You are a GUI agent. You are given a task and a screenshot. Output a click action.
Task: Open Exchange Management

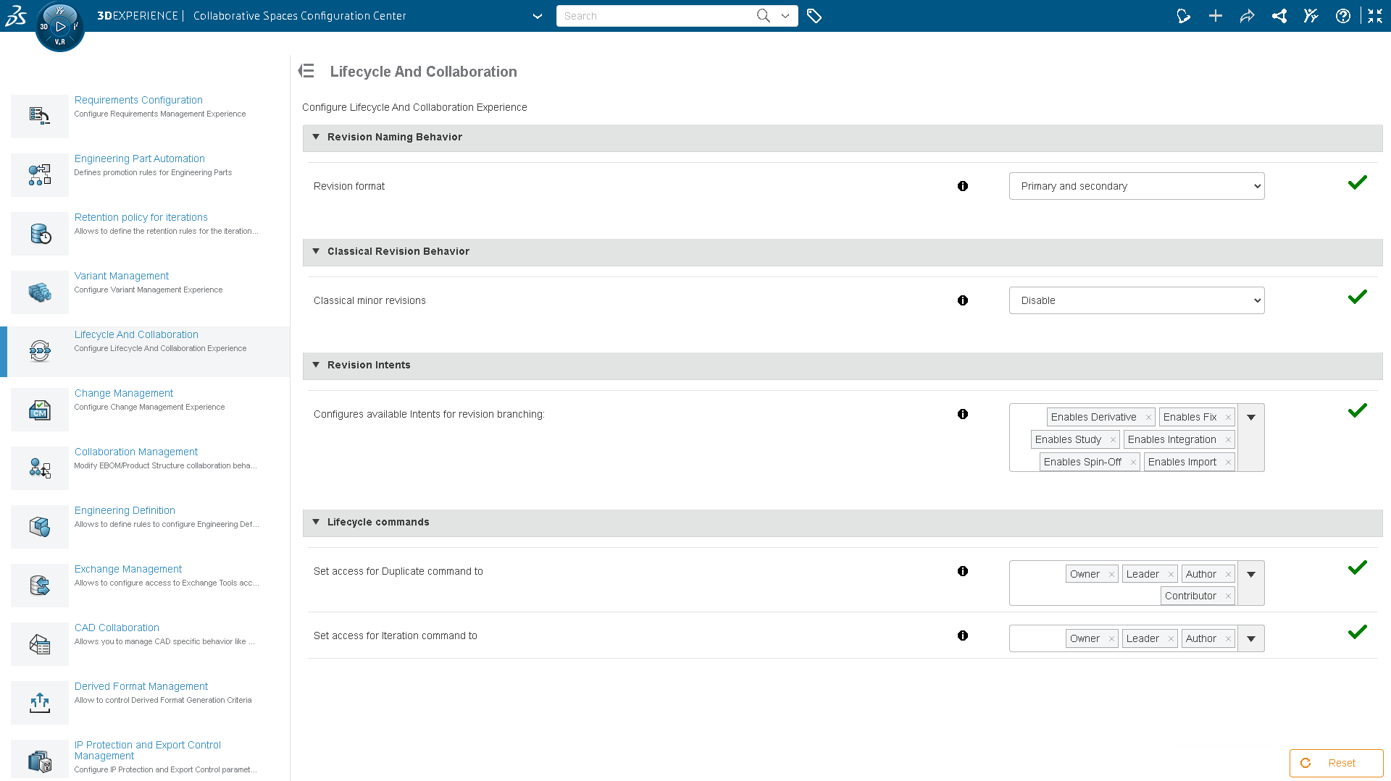tap(128, 569)
